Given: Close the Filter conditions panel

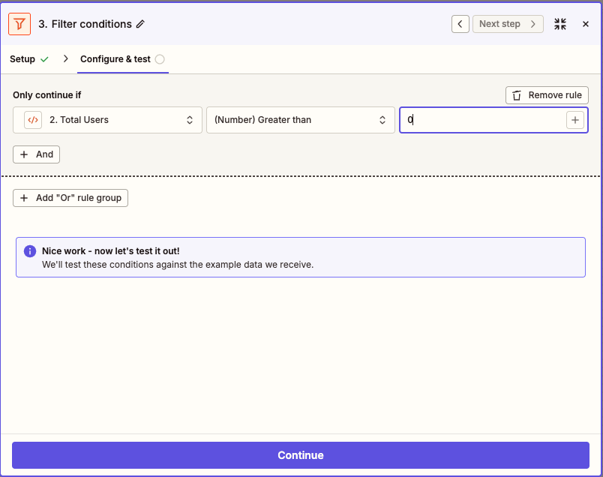Looking at the screenshot, I should tap(586, 24).
